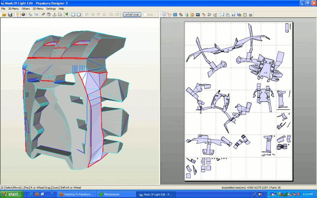Open the 3D Menu
This screenshot has width=317, height=198.
click(x=13, y=9)
